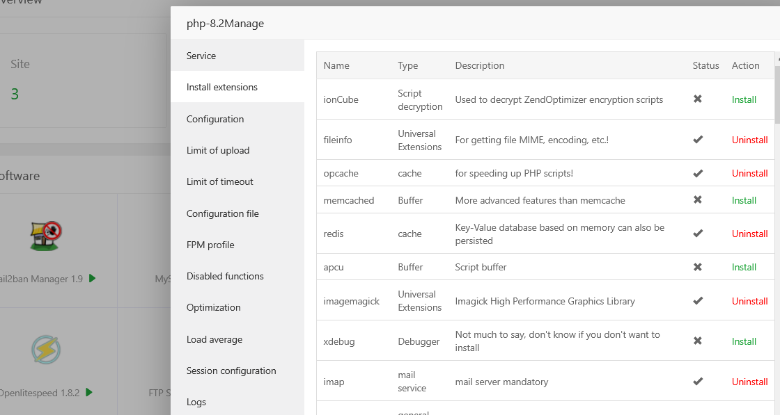The width and height of the screenshot is (780, 415).
Task: Switch to the Configuration tab
Action: [215, 119]
